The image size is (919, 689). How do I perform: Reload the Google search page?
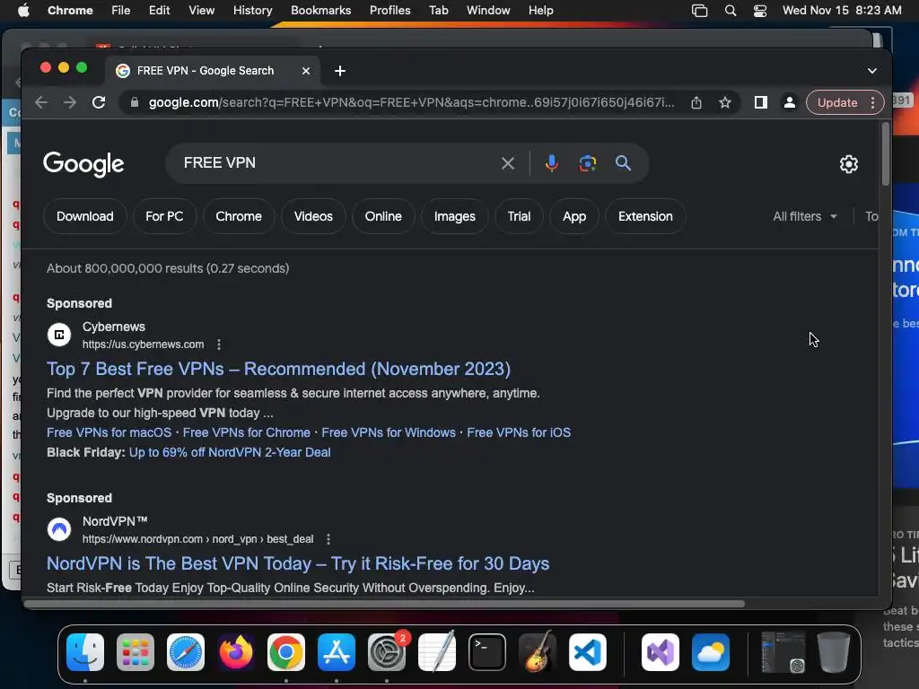99,102
